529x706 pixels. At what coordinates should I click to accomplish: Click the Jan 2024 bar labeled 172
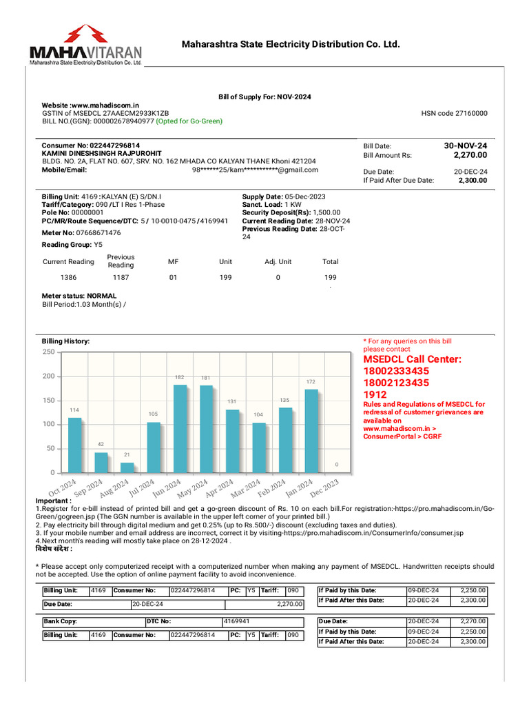pyautogui.click(x=312, y=432)
